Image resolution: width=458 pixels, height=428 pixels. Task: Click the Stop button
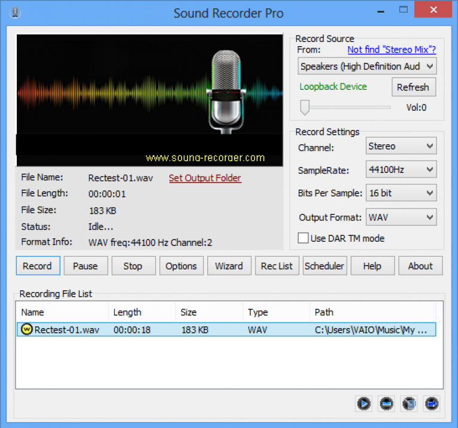click(134, 266)
